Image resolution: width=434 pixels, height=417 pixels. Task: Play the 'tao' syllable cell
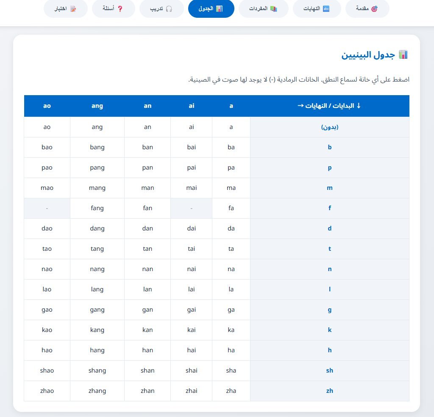pos(47,249)
